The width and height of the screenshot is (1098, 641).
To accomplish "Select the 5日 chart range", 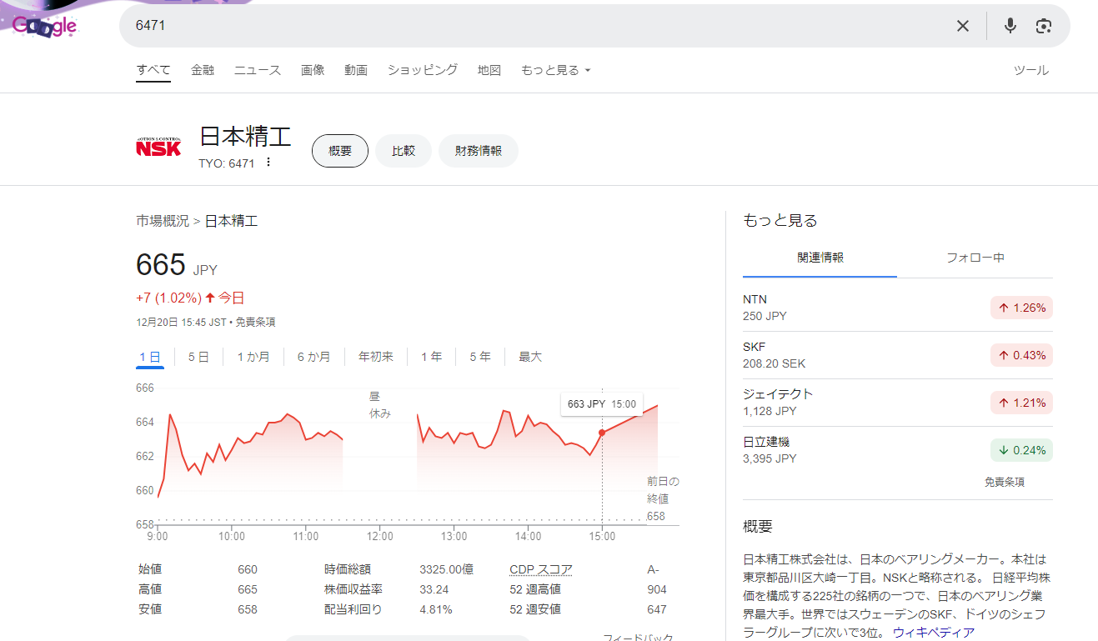I will [x=198, y=357].
